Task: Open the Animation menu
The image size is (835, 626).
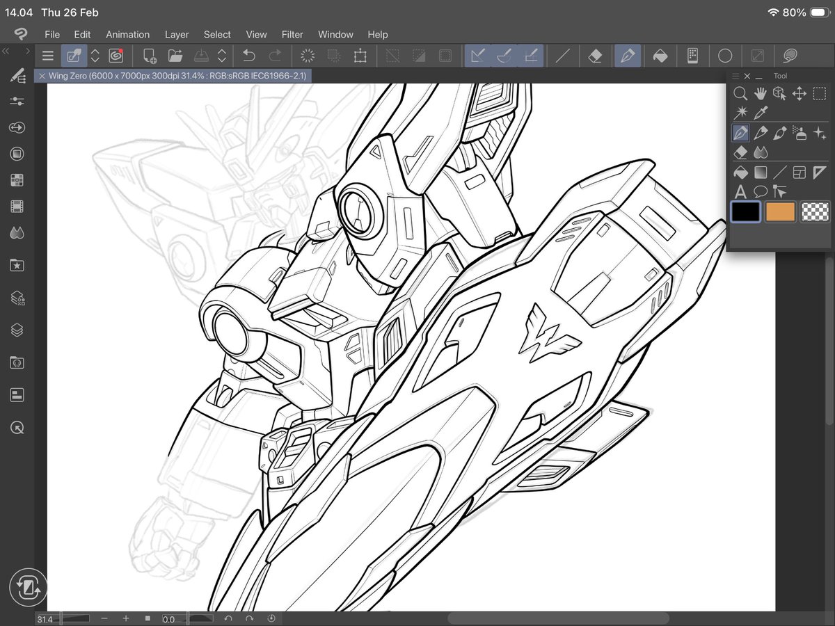Action: point(127,34)
